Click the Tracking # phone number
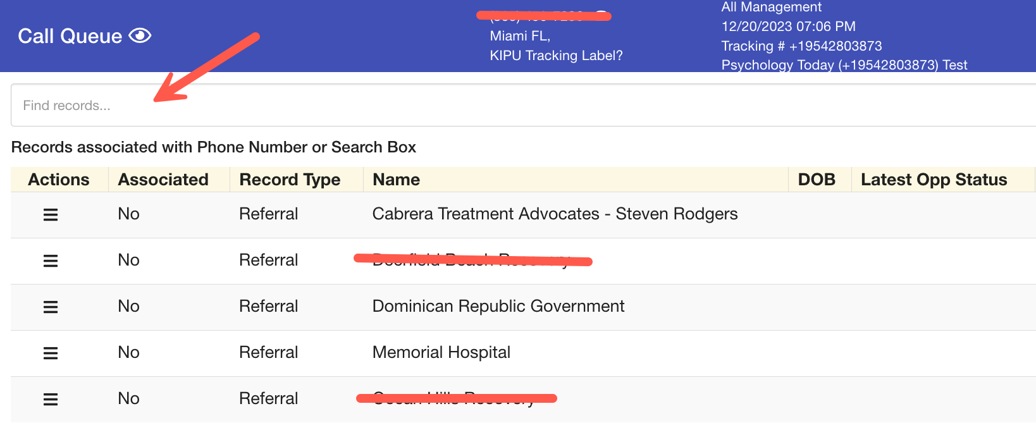Image resolution: width=1036 pixels, height=430 pixels. tap(835, 46)
